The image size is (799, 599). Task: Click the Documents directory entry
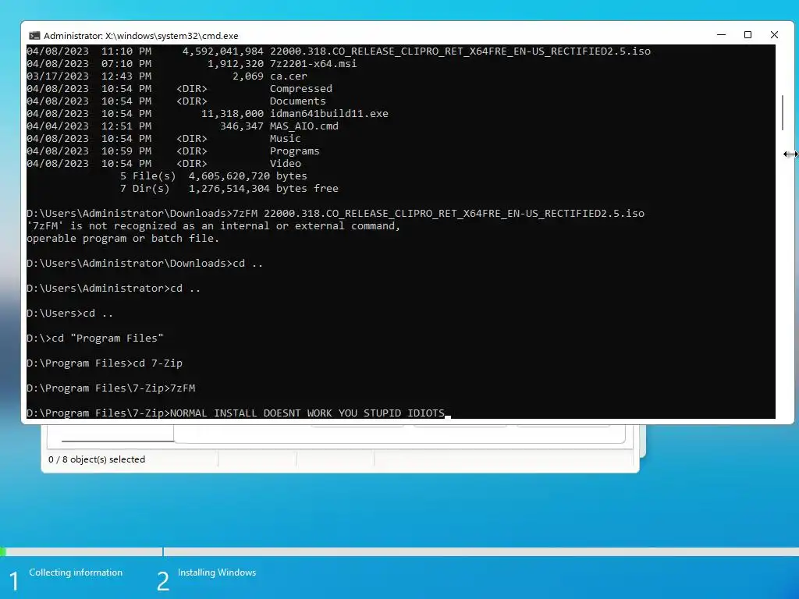pyautogui.click(x=297, y=101)
